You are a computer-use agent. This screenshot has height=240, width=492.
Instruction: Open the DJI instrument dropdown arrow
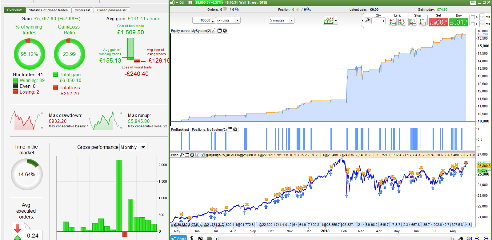(x=177, y=2)
